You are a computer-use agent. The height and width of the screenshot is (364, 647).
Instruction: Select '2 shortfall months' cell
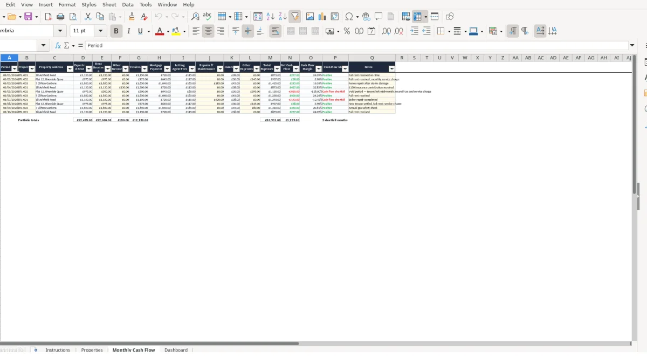[x=335, y=120]
